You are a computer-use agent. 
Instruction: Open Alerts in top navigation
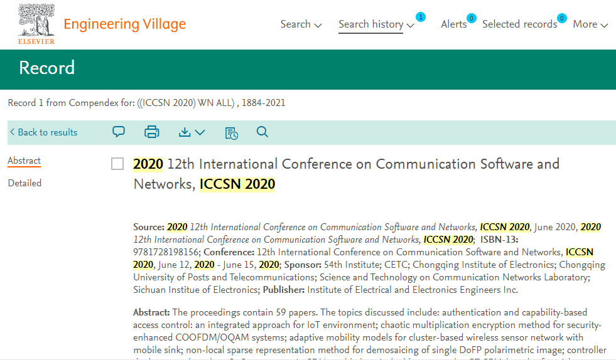(454, 24)
